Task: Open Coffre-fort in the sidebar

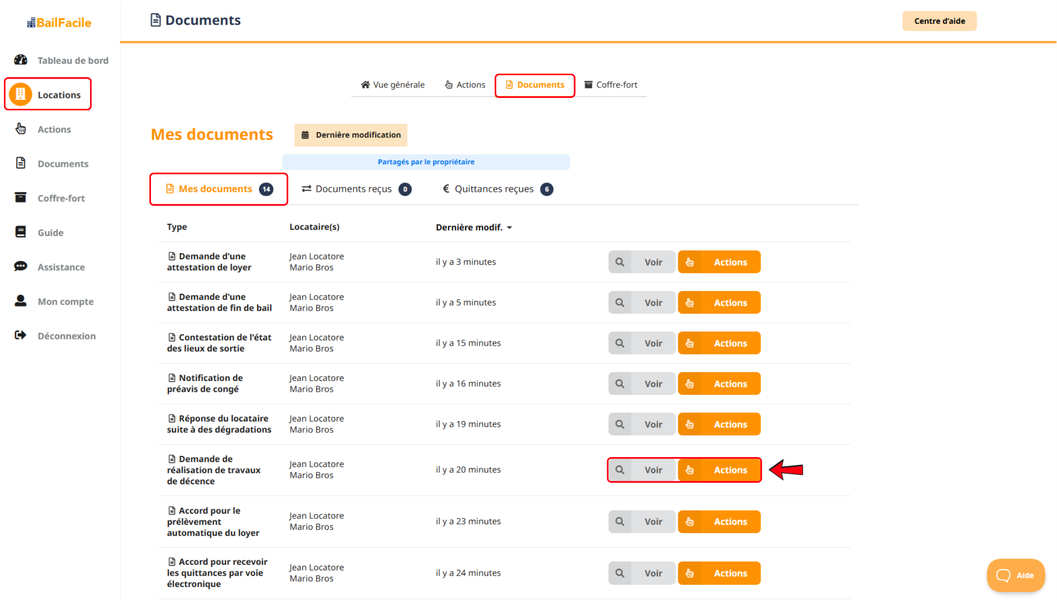Action: coord(61,198)
